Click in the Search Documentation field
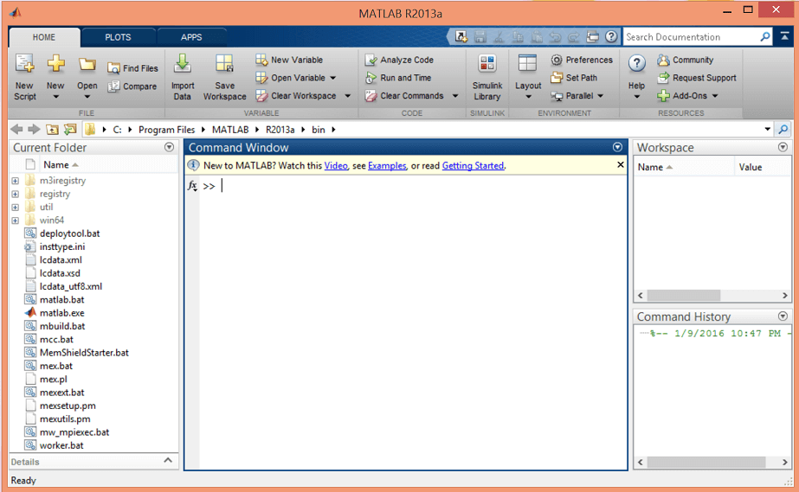This screenshot has height=492, width=799. [x=692, y=36]
